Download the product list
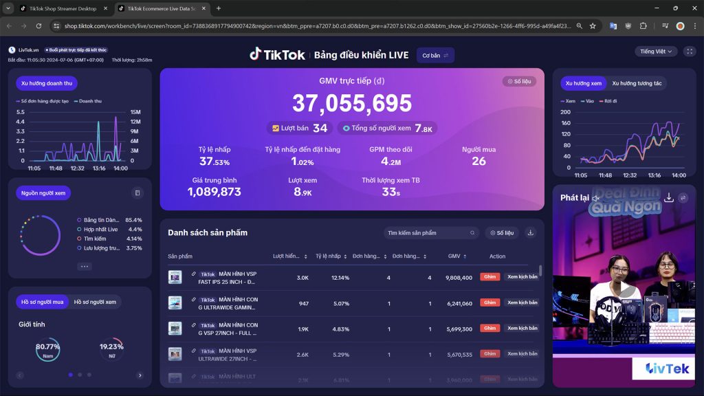Image resolution: width=704 pixels, height=396 pixels. pos(530,232)
